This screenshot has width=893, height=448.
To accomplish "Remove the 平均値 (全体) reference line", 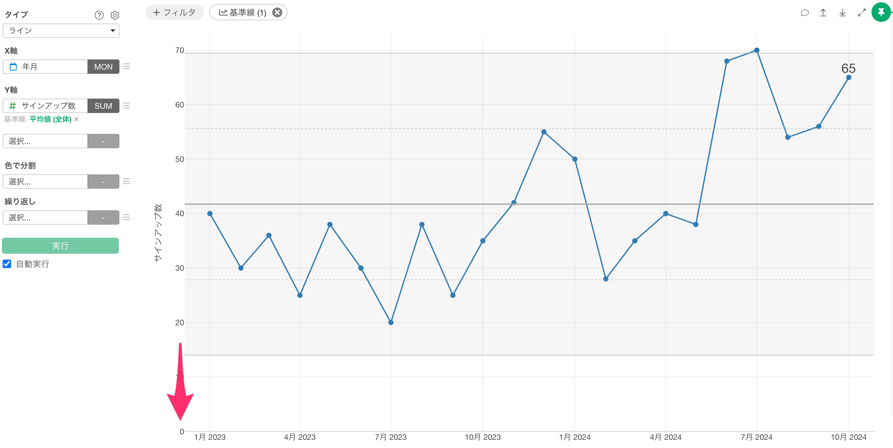I will tap(77, 119).
